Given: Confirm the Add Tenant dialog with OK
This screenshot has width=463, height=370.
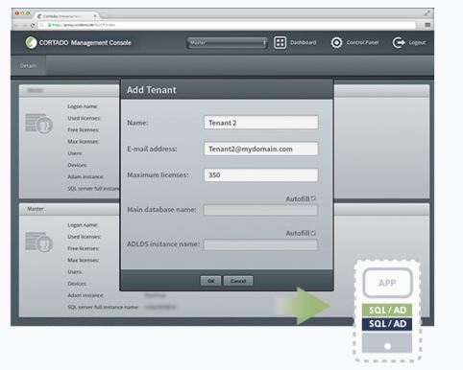Looking at the screenshot, I should (x=210, y=281).
